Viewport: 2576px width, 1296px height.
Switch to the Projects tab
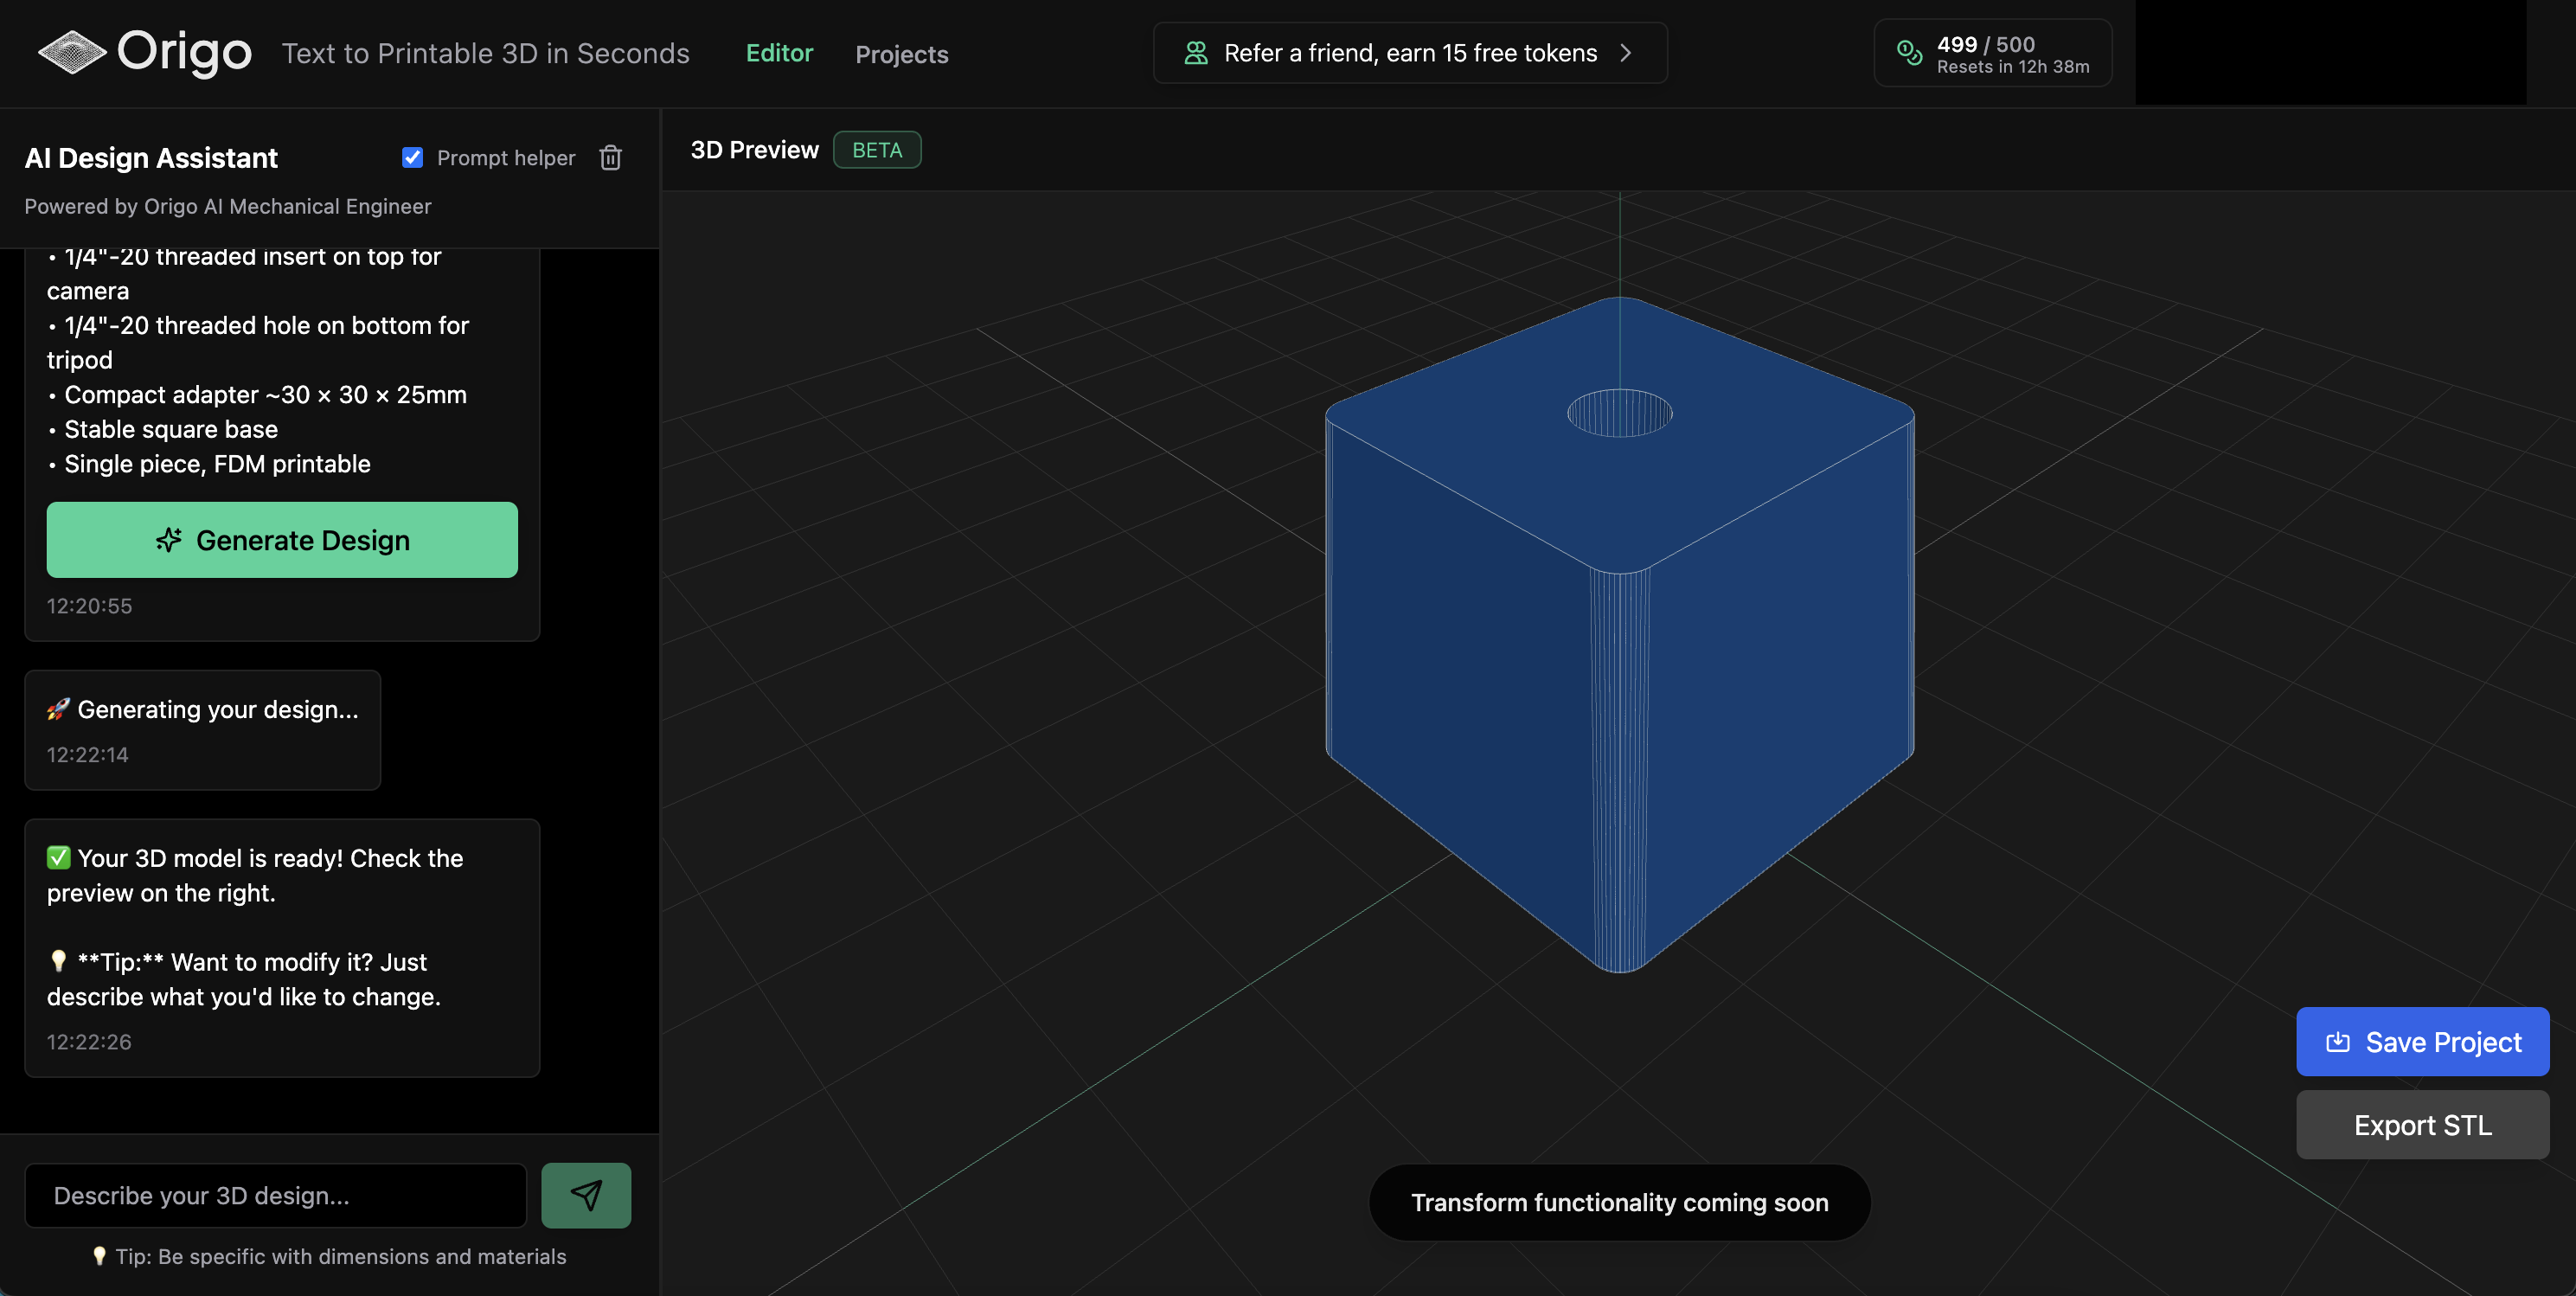[x=901, y=54]
